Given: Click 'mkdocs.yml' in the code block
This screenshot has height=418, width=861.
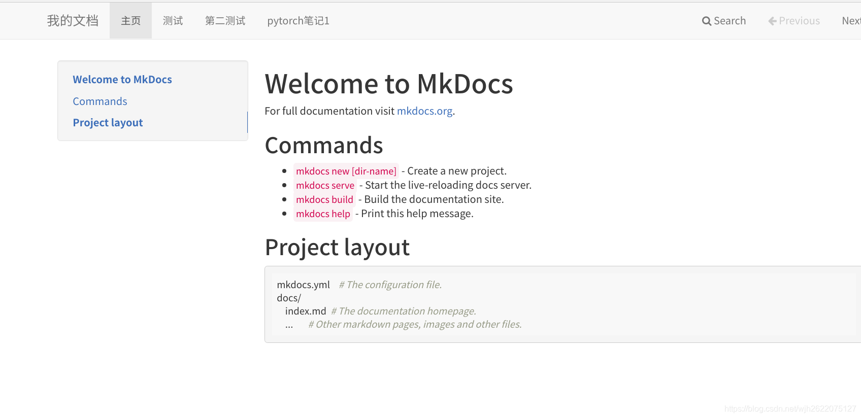Looking at the screenshot, I should coord(303,285).
